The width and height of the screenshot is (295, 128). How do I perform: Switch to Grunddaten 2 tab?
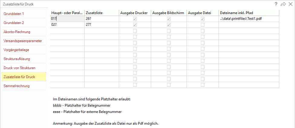point(24,23)
